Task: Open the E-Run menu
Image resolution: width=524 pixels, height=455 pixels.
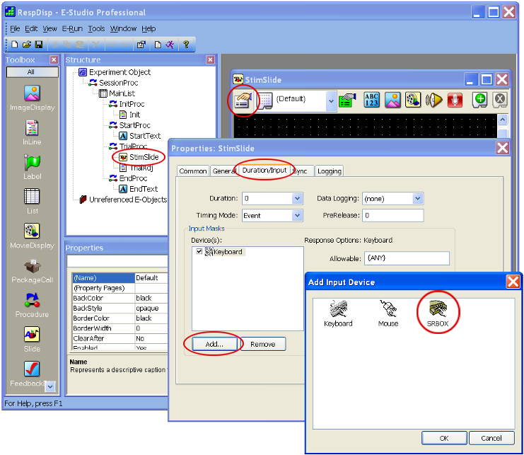Action: click(x=72, y=29)
